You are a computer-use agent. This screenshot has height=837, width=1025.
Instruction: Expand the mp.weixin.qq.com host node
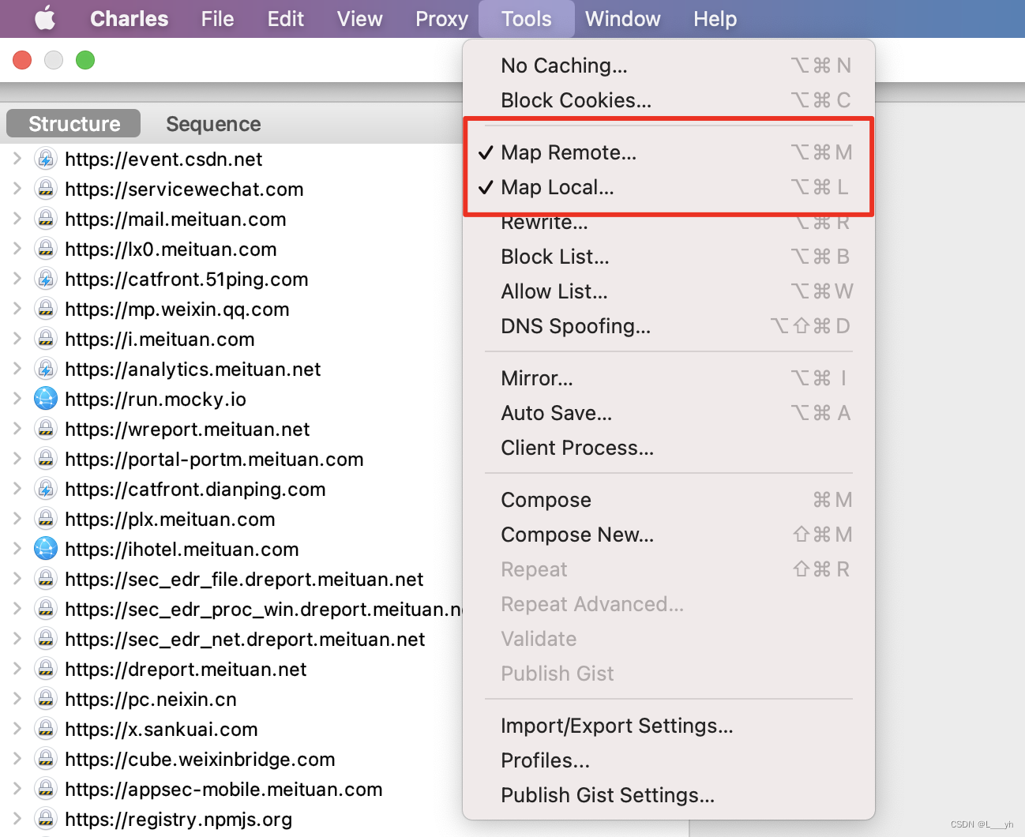17,309
